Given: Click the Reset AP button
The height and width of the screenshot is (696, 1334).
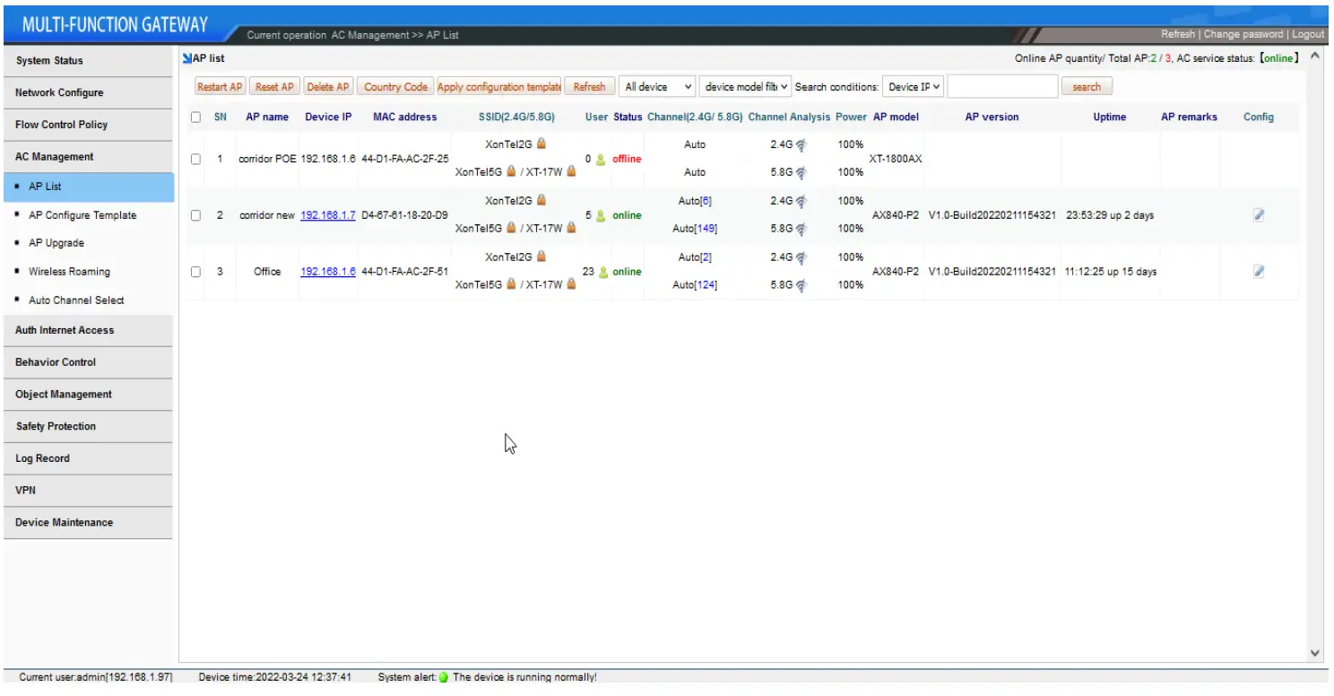Looking at the screenshot, I should [x=273, y=87].
